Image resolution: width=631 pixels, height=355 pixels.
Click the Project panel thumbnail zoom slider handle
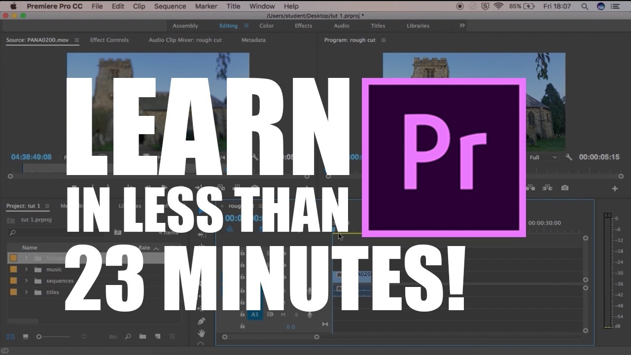(x=39, y=336)
